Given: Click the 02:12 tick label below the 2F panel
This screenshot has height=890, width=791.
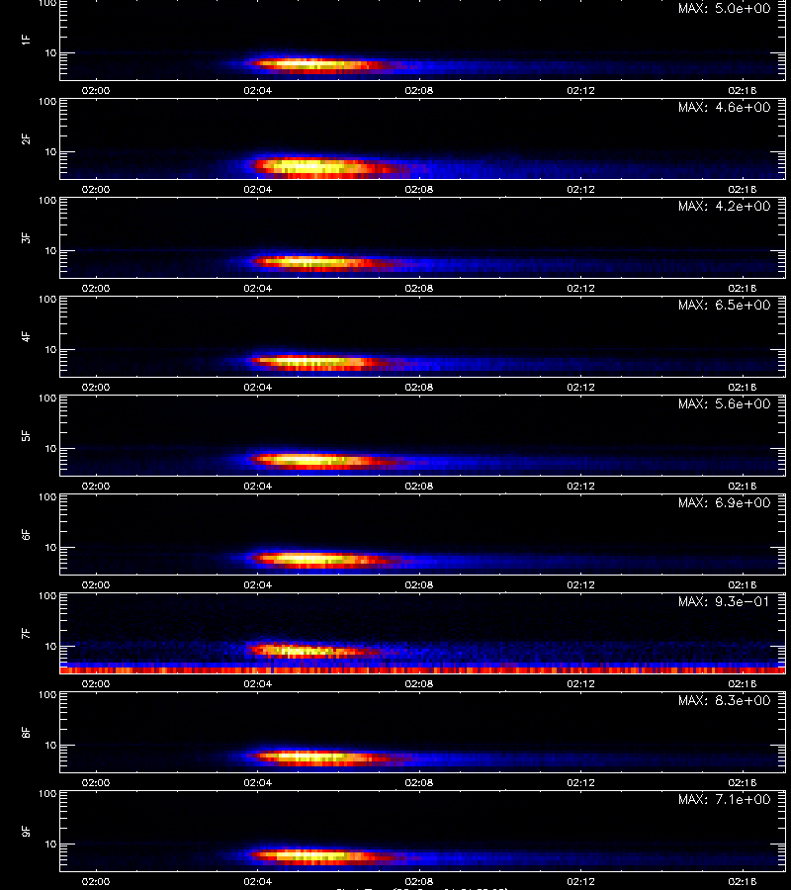Looking at the screenshot, I should (580, 189).
